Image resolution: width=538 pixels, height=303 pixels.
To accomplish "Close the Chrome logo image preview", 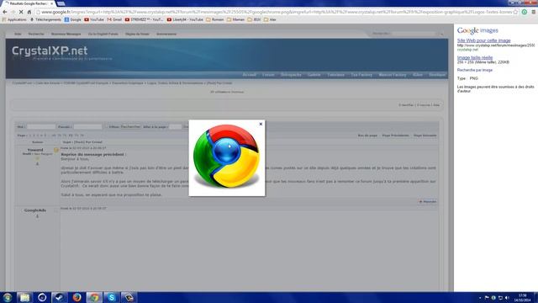I will tap(261, 124).
